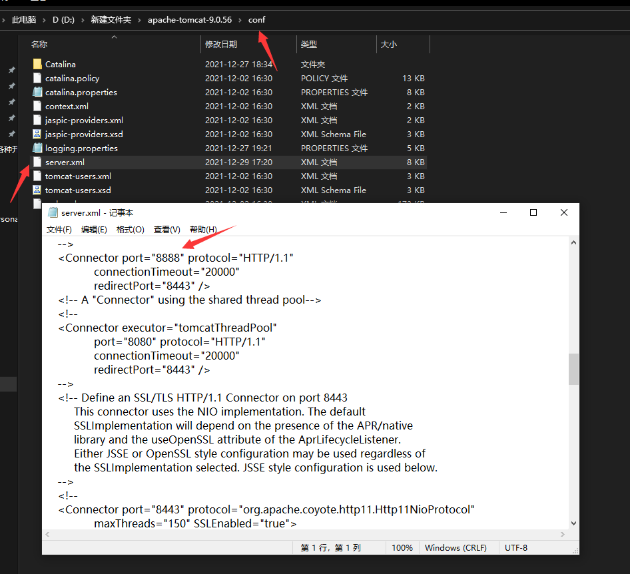Click the 100% zoom indicator
630x574 pixels.
click(x=402, y=547)
